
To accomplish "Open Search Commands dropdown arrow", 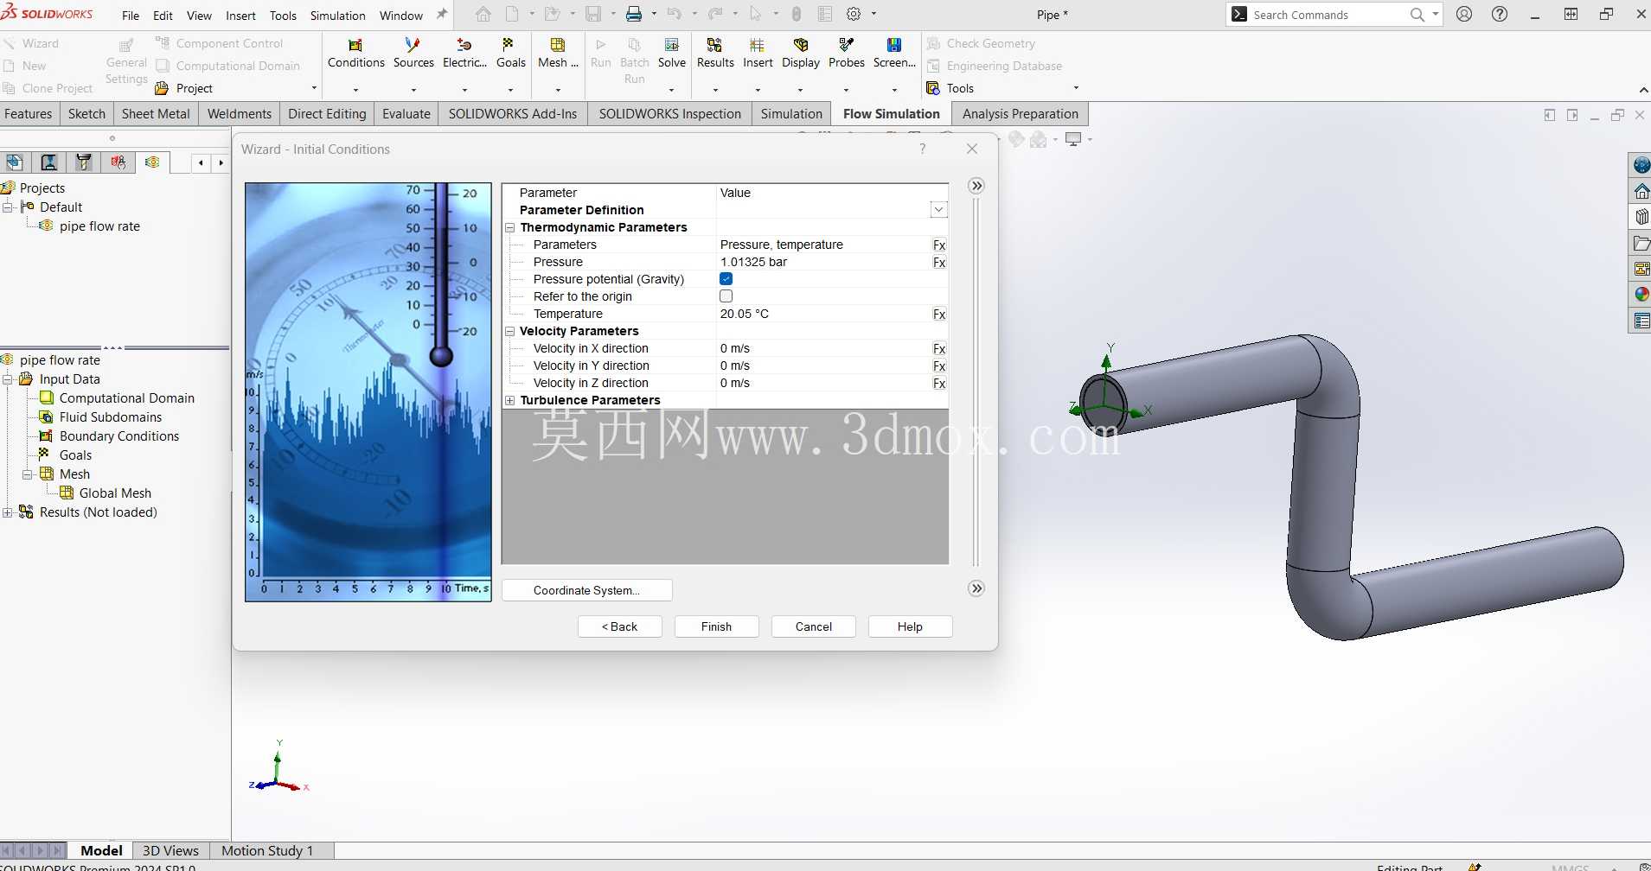I will pos(1436,15).
